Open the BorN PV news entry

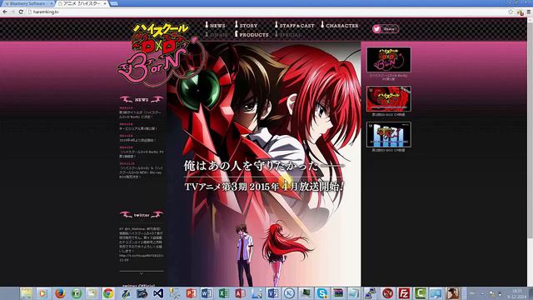[x=142, y=154]
